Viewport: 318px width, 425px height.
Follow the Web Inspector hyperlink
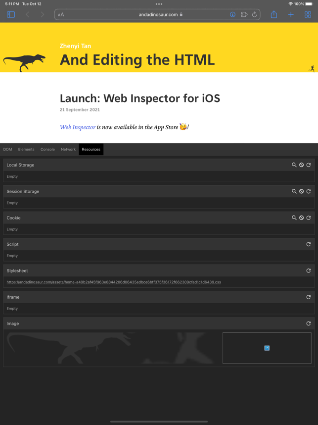tap(78, 127)
